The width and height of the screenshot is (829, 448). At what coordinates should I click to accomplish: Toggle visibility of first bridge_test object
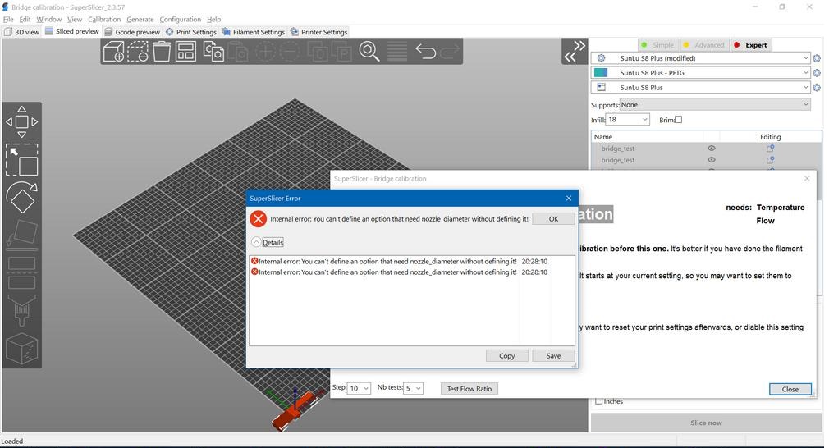[x=712, y=149]
